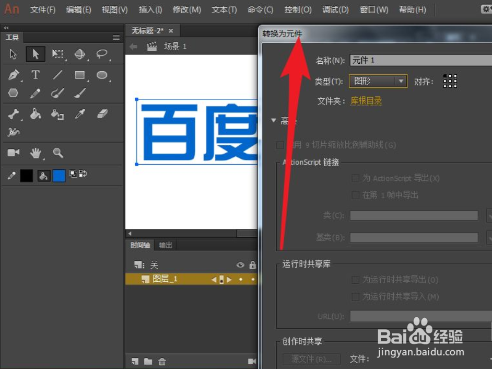Open the 修改(M) menu
This screenshot has width=492, height=369.
pyautogui.click(x=186, y=10)
